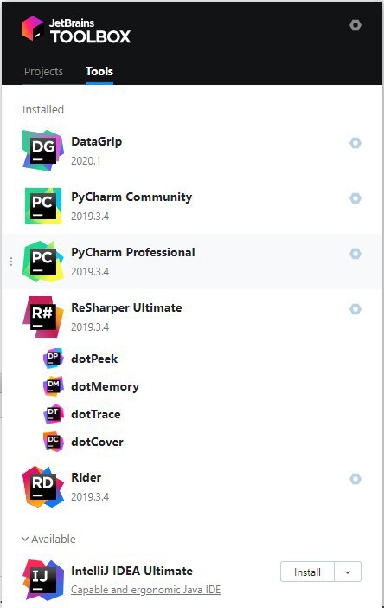Click the dotCover DC icon

pos(53,442)
